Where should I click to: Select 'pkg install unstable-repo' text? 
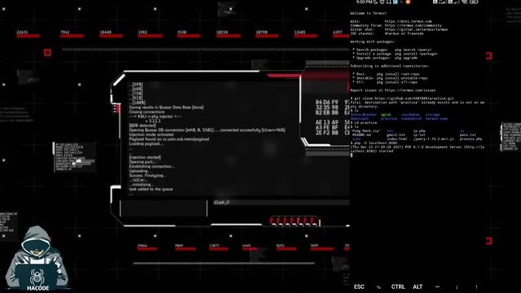coord(401,78)
